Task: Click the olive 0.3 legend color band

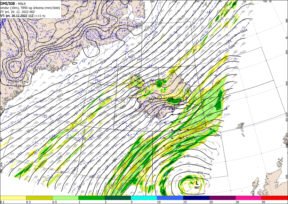Action: click(x=39, y=198)
